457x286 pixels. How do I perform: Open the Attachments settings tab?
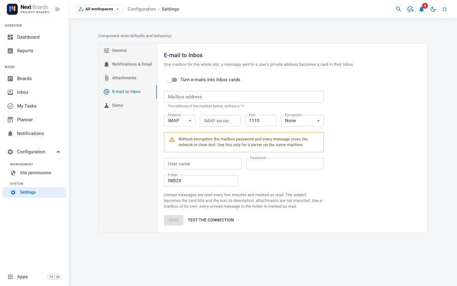pos(127,78)
